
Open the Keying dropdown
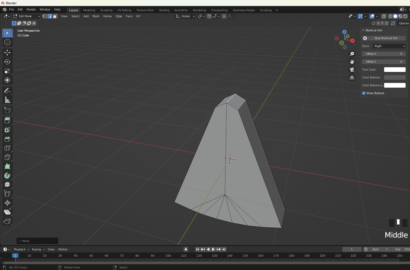[38, 250]
